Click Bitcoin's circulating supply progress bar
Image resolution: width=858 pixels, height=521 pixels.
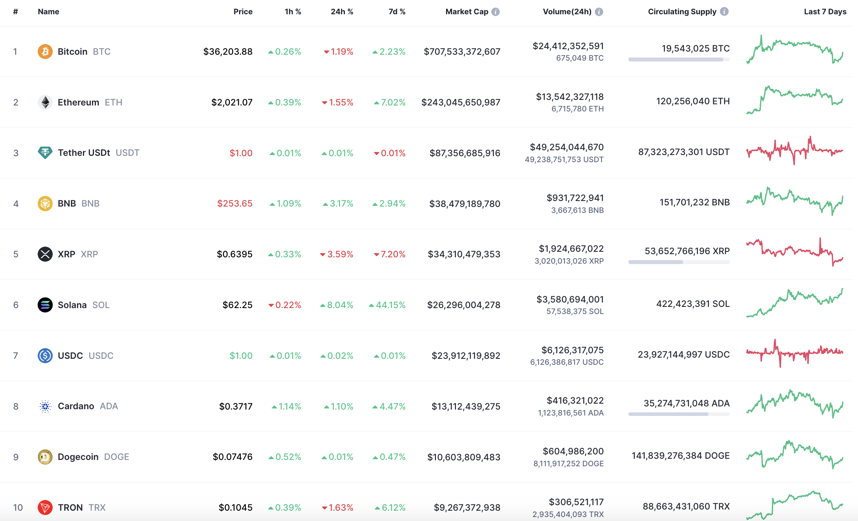(679, 59)
